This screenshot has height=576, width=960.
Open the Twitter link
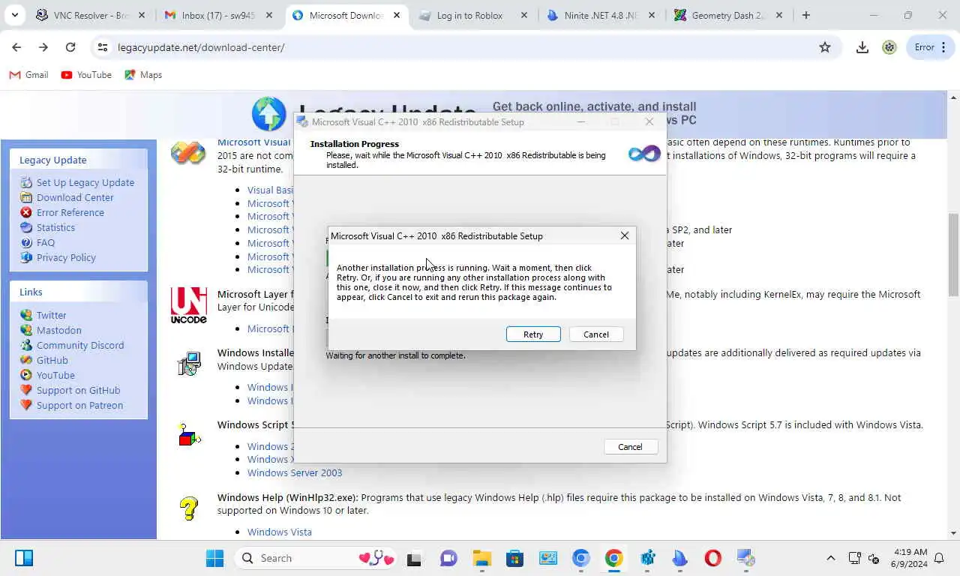tap(52, 315)
